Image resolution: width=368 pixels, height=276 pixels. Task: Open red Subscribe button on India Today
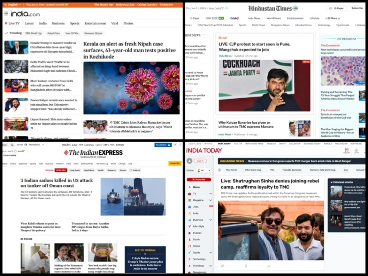coord(199,179)
